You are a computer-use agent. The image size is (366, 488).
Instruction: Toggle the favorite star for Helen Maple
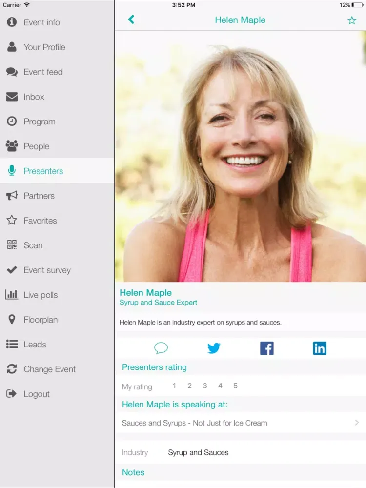pos(352,20)
